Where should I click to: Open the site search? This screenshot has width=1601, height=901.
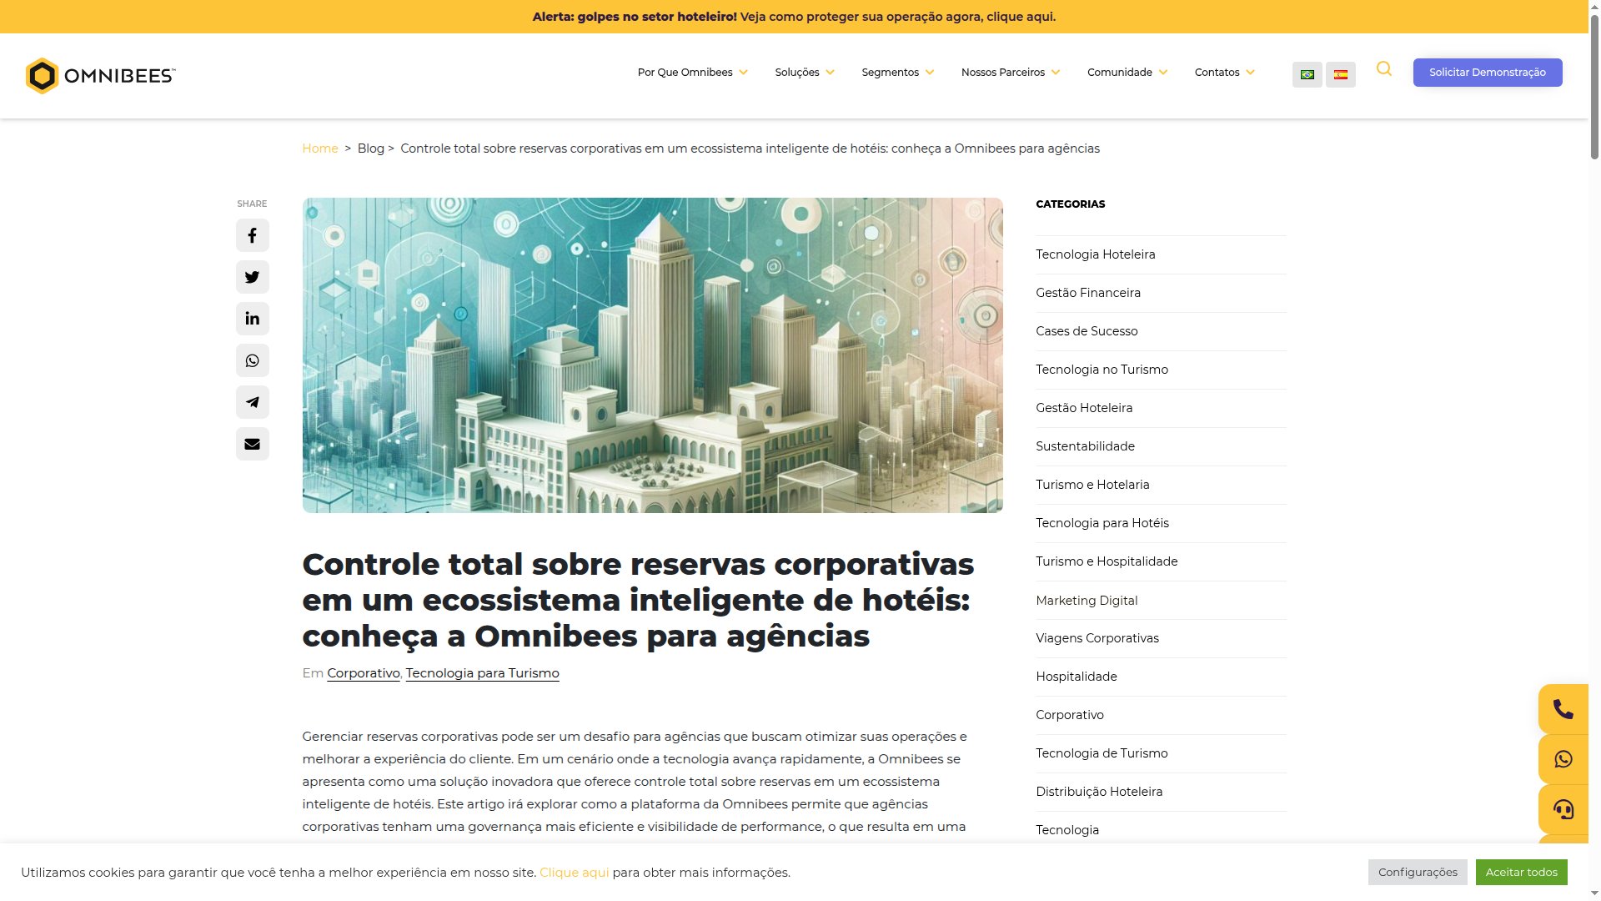pyautogui.click(x=1384, y=70)
